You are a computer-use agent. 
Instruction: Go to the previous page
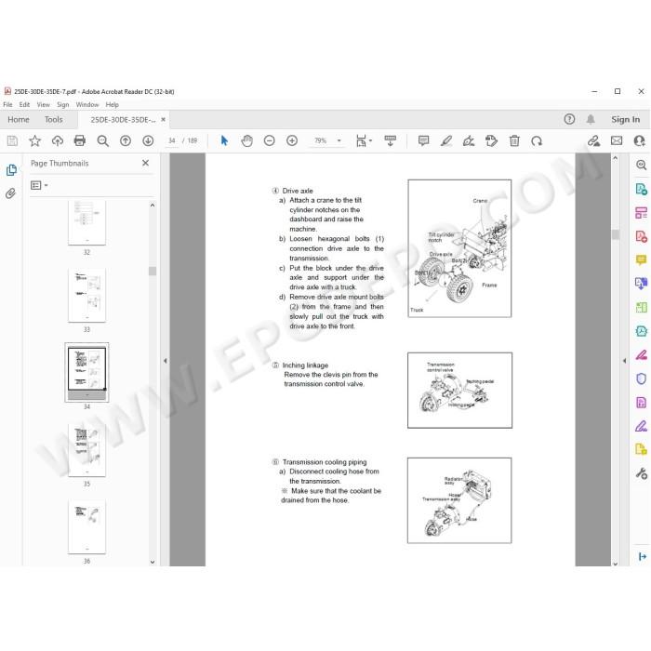tap(126, 141)
